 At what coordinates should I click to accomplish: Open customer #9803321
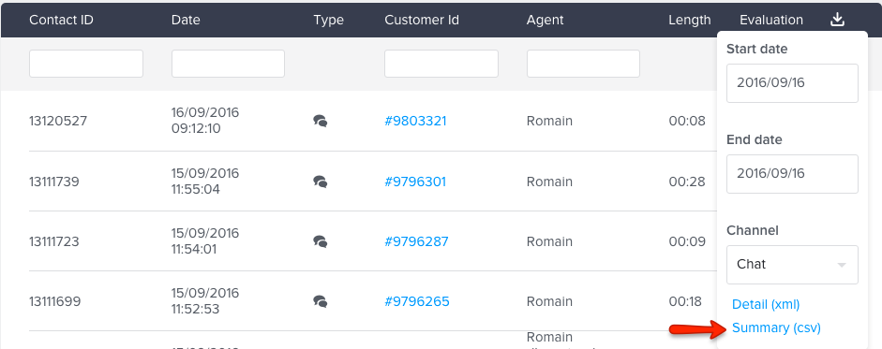point(415,121)
